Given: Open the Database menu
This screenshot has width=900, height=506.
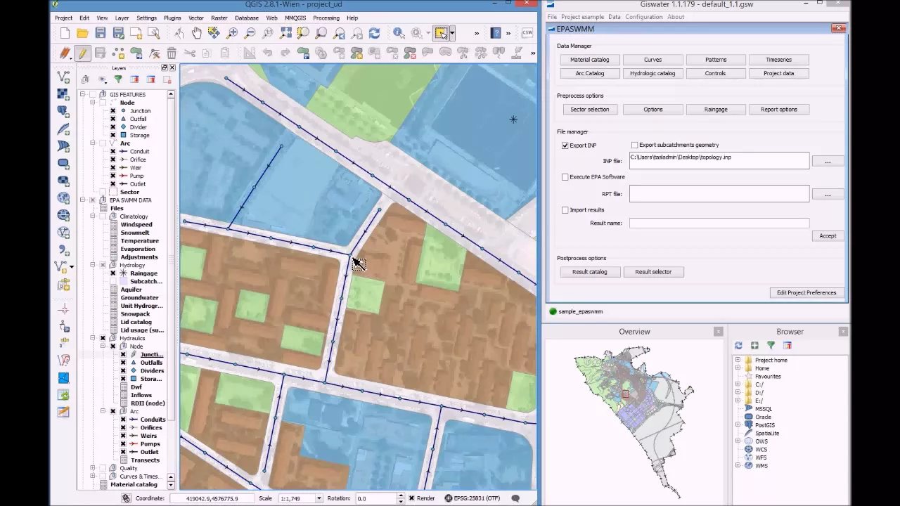Looking at the screenshot, I should [x=246, y=18].
